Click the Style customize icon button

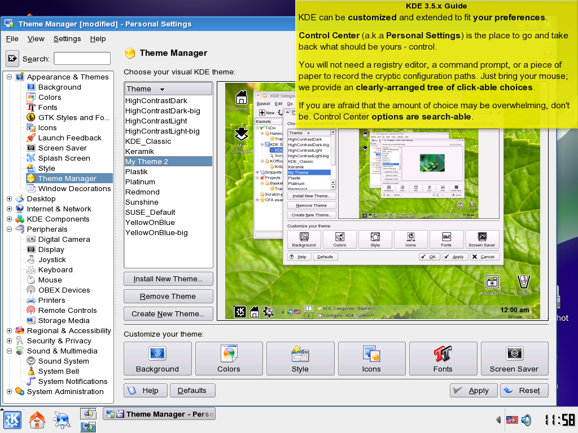point(300,359)
